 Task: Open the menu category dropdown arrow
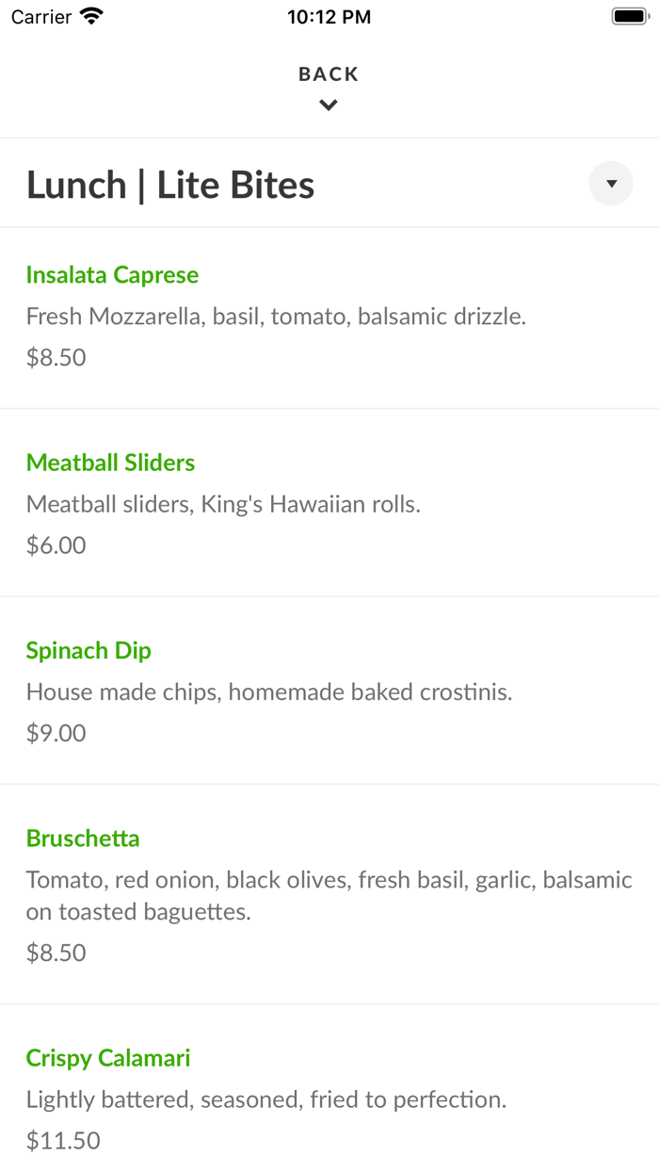tap(611, 184)
